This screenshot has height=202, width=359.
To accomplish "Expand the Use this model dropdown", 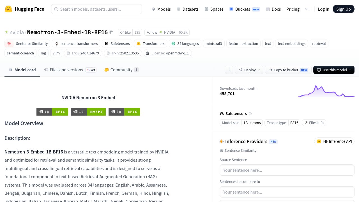I will pyautogui.click(x=334, y=70).
